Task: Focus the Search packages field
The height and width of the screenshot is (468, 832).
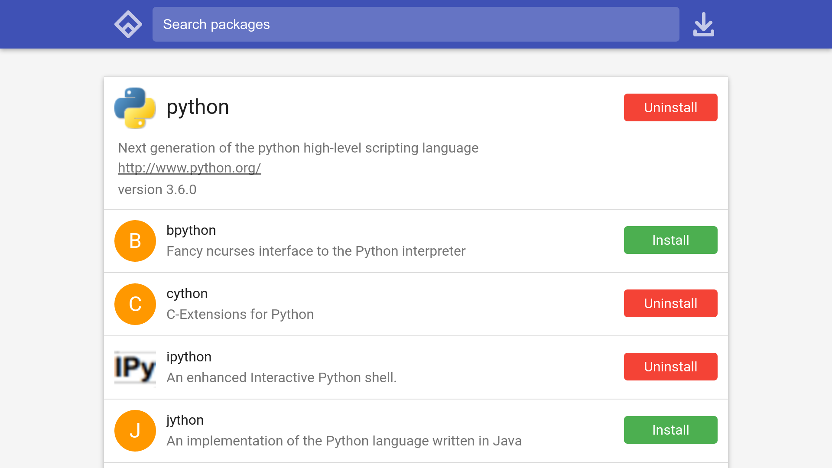Action: point(416,24)
